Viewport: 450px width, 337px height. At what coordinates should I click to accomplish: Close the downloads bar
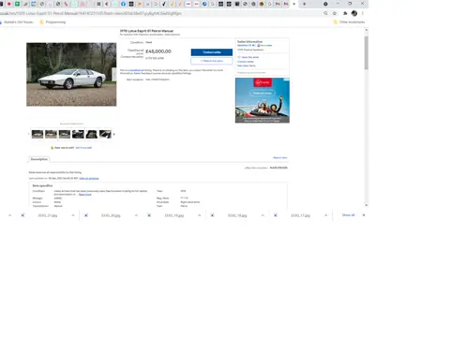point(364,215)
